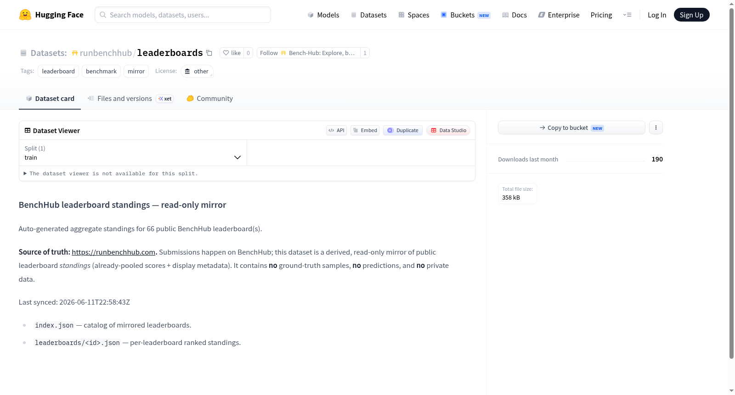Click the Datasets: breadcrumb link
Image resolution: width=735 pixels, height=395 pixels.
pos(49,53)
